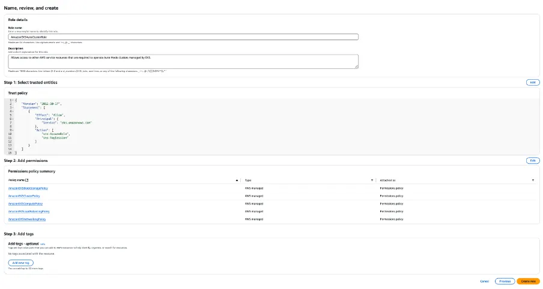Click the "Effect": "Allow" policy line
The height and width of the screenshot is (289, 543).
pos(50,115)
